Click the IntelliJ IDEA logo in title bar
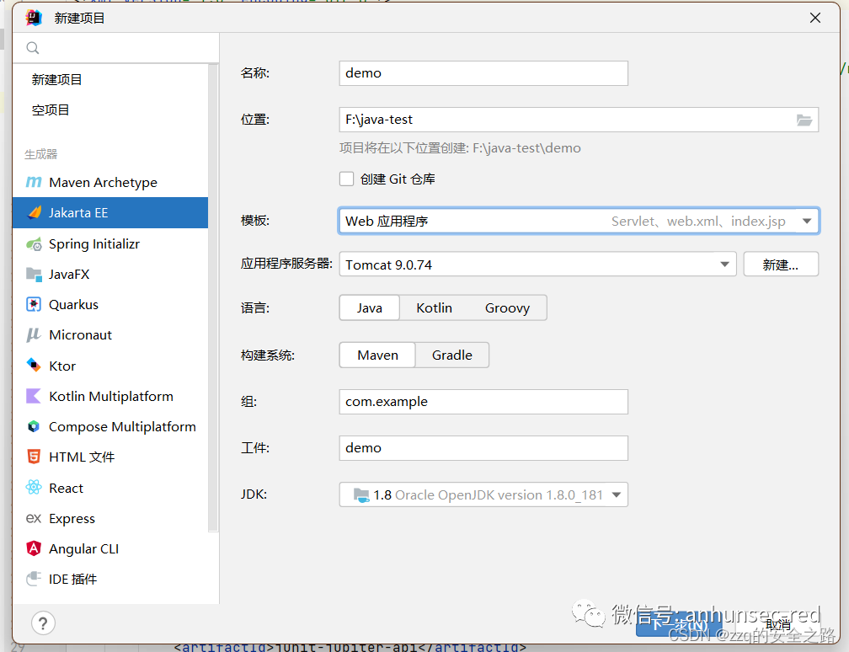 [34, 18]
